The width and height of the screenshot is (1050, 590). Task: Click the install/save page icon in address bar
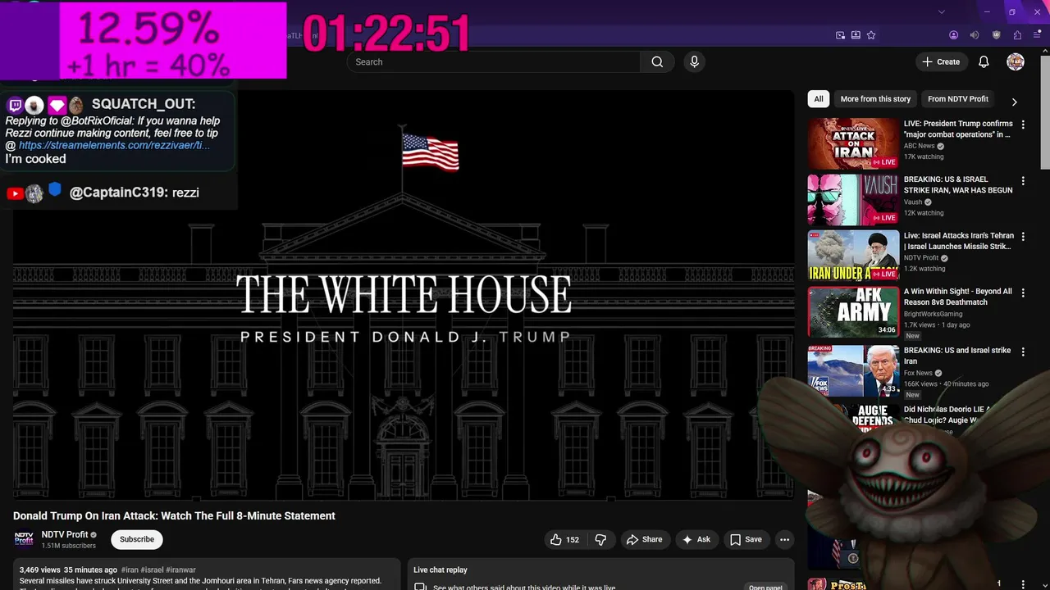point(856,35)
